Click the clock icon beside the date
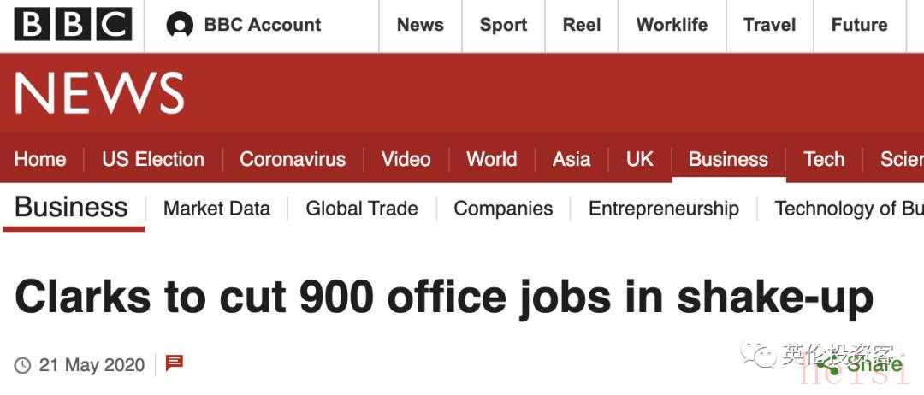The height and width of the screenshot is (395, 924). 23,365
